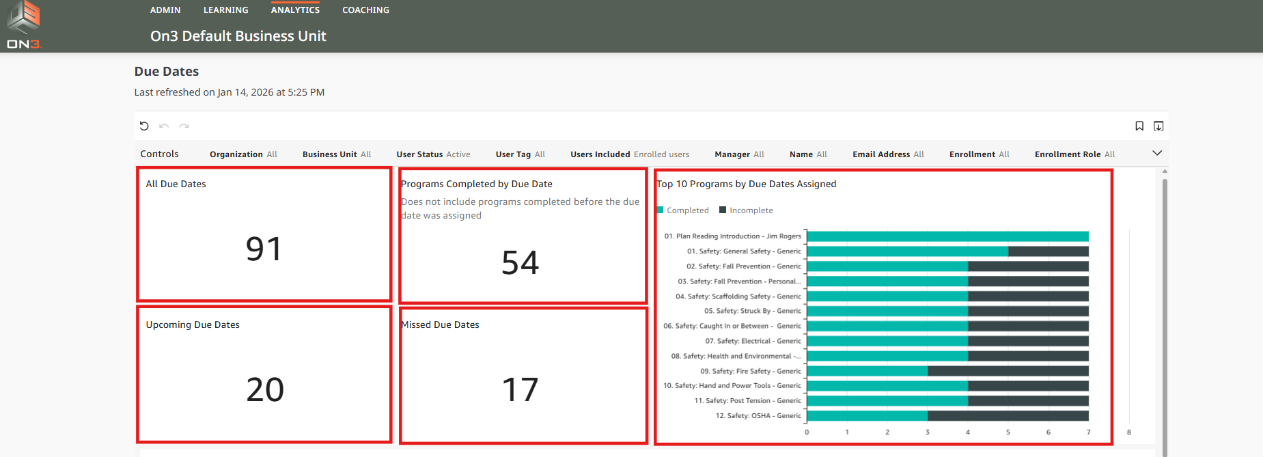
Task: Click the Plan Reading Introduction chart bar
Action: tap(947, 236)
